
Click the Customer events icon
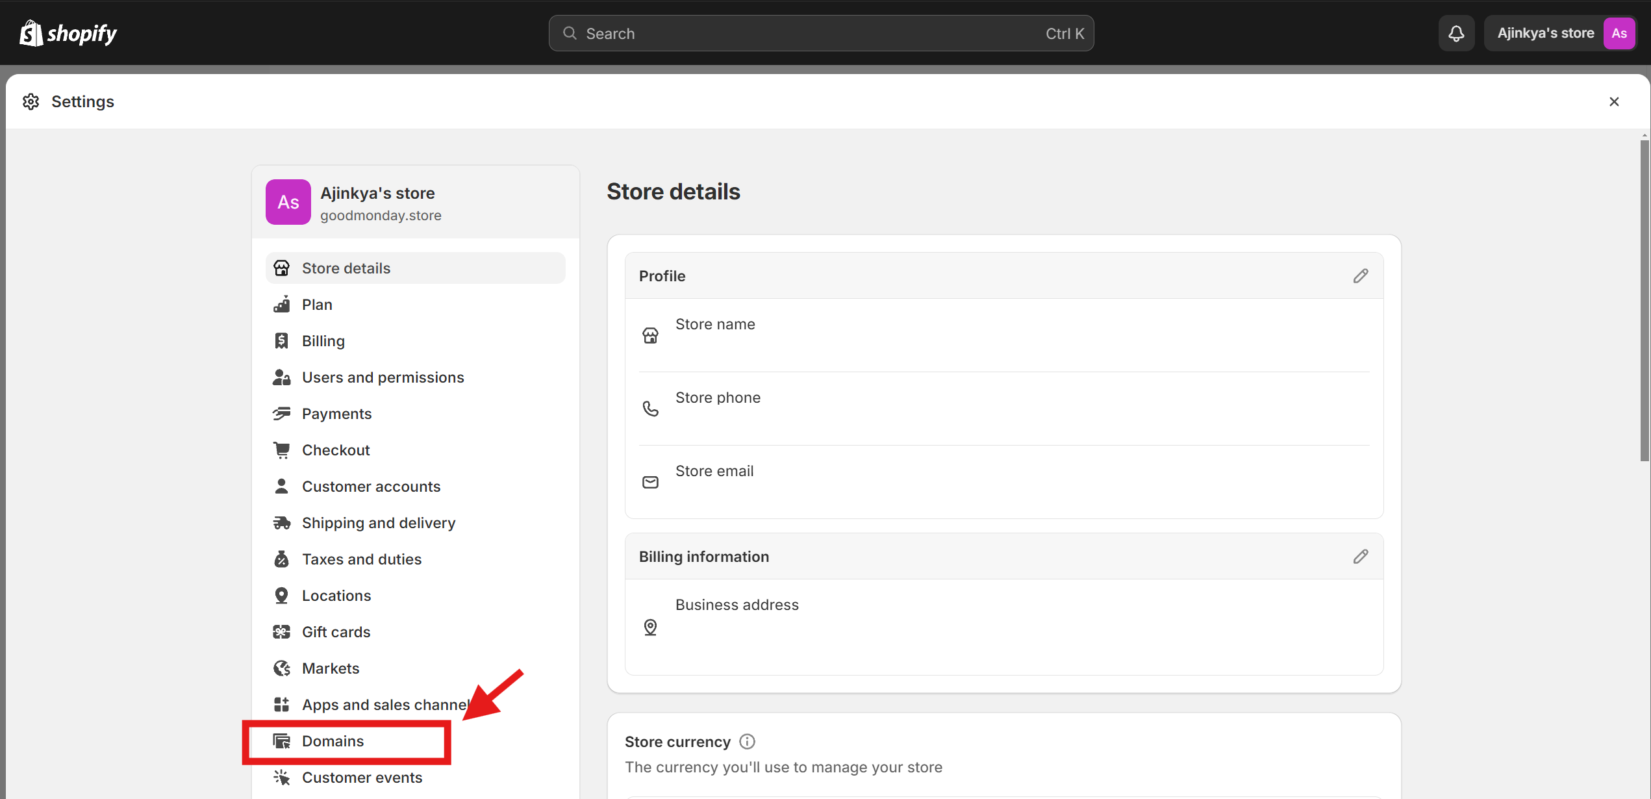coord(281,778)
